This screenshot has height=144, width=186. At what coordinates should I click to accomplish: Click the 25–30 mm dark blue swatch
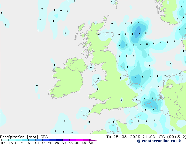pos(59,140)
